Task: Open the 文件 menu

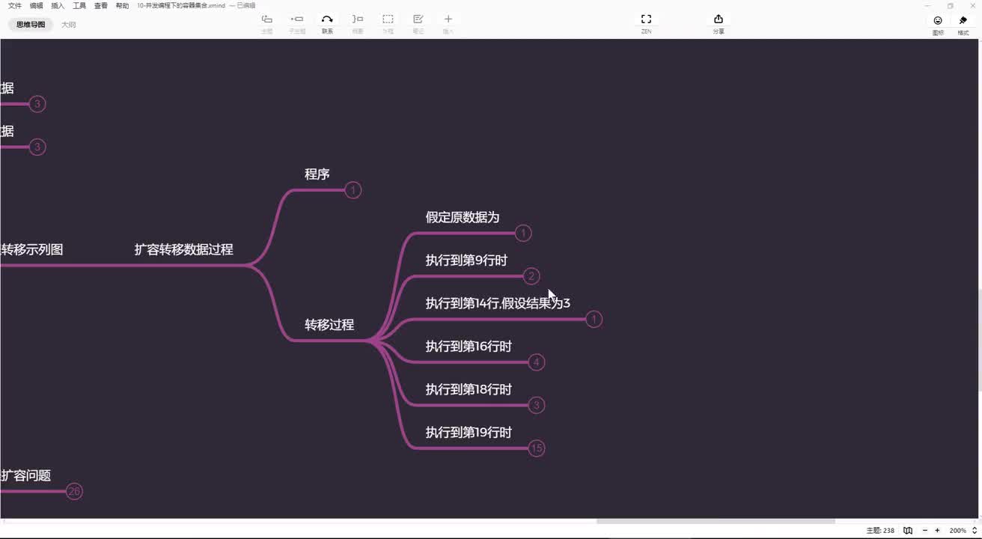Action: (x=14, y=5)
